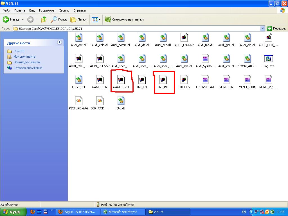
Task: Open the Правка menu
Action: (x=19, y=10)
